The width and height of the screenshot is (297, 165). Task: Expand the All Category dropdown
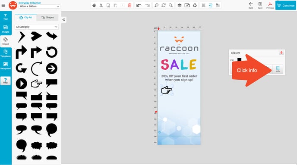[37, 27]
